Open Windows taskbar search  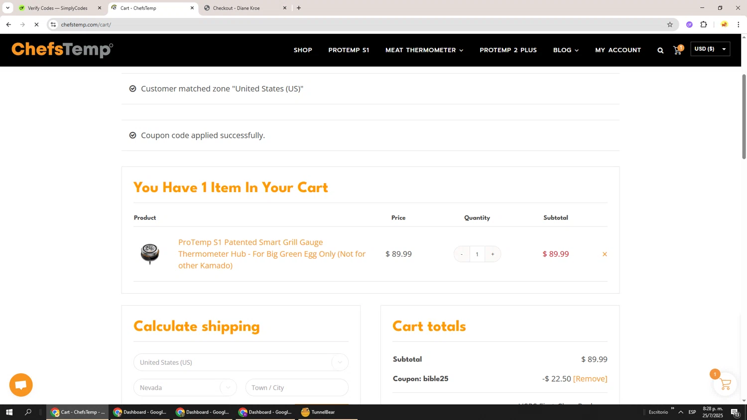click(x=28, y=412)
